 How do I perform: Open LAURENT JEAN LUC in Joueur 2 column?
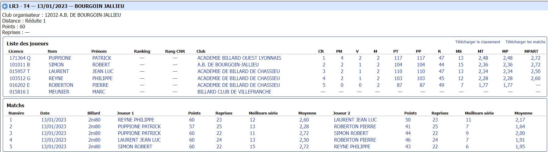355,120
